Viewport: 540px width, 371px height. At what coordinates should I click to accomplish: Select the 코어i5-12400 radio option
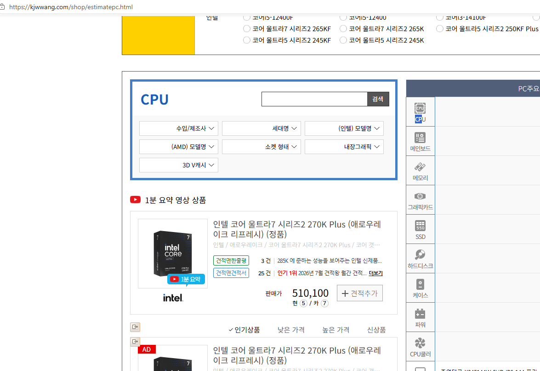(343, 17)
